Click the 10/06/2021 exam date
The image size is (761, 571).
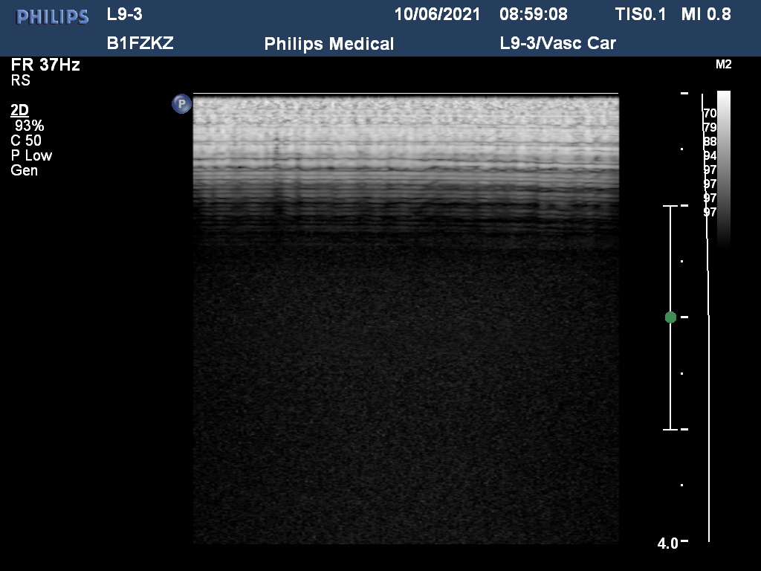437,14
